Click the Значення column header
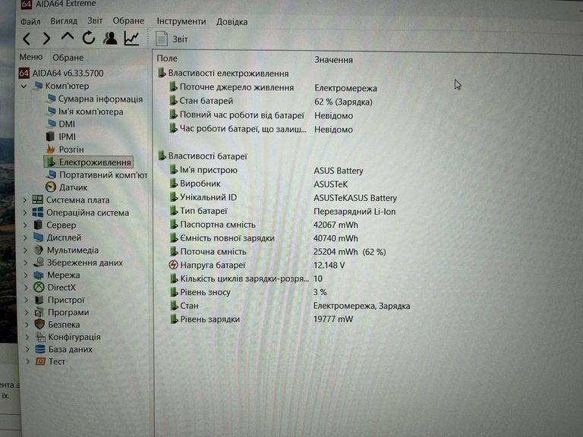The height and width of the screenshot is (437, 583). 332,59
